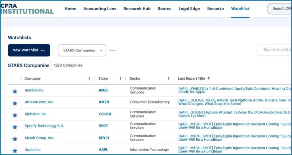Click the Company column header
The width and height of the screenshot is (292, 155).
(33, 78)
